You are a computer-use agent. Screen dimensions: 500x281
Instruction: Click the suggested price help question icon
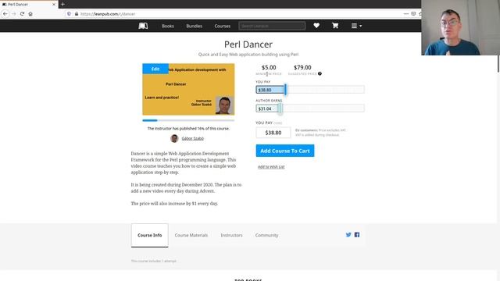point(320,73)
